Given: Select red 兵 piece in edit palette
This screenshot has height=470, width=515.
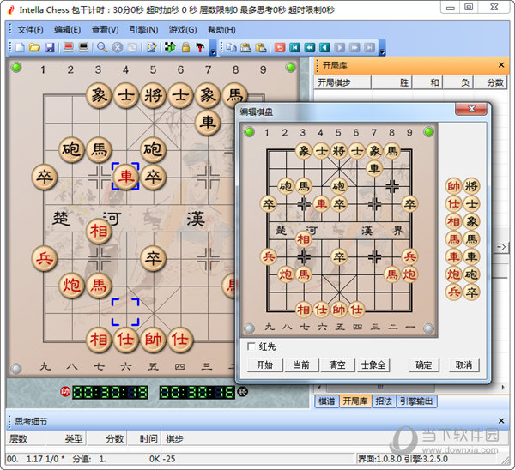Looking at the screenshot, I should click(x=453, y=292).
